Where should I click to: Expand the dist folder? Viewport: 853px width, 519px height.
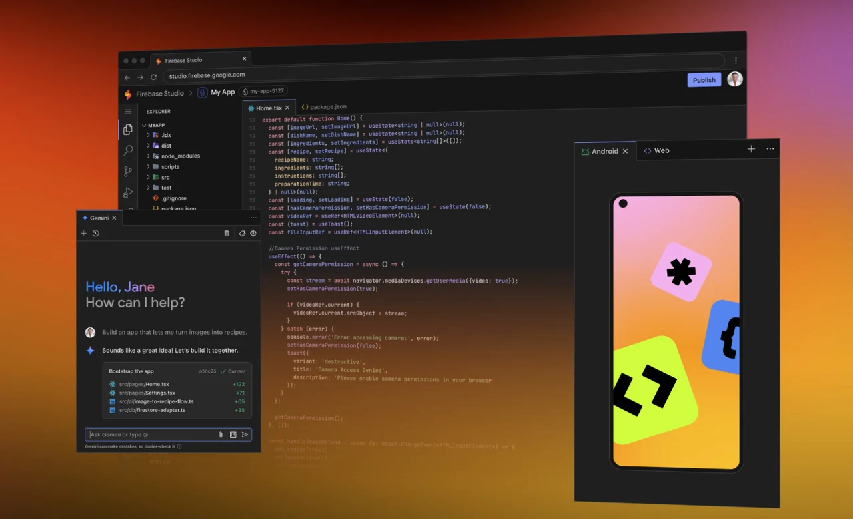click(148, 146)
